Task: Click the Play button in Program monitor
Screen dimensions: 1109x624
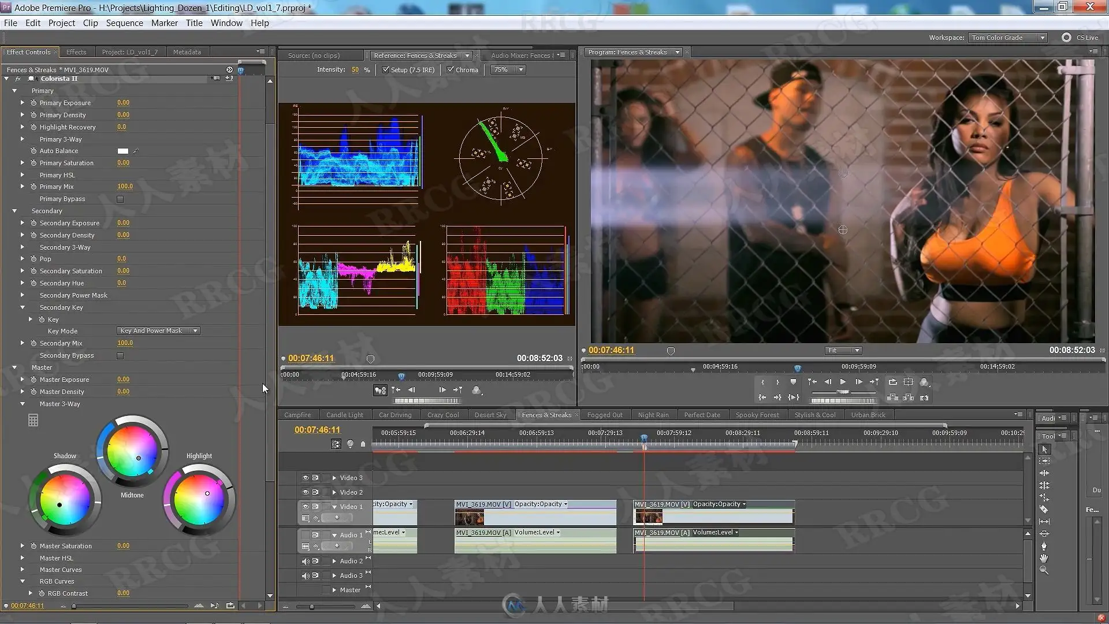Action: 843,382
